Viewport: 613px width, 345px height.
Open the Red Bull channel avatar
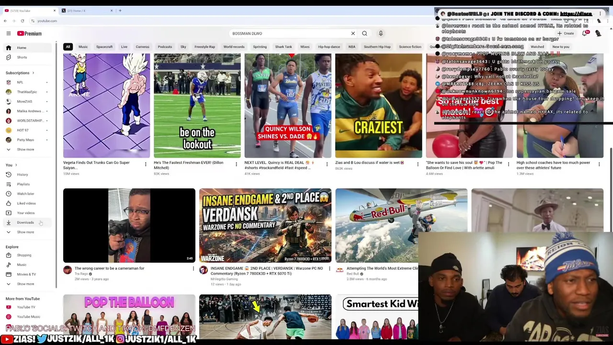click(x=340, y=271)
